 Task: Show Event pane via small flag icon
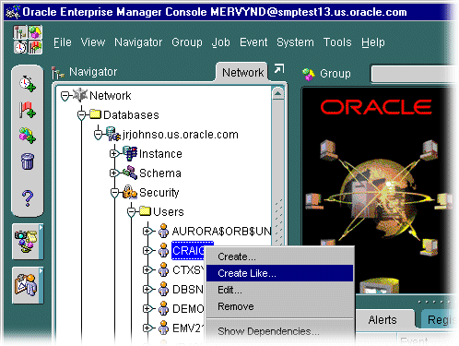click(35, 47)
